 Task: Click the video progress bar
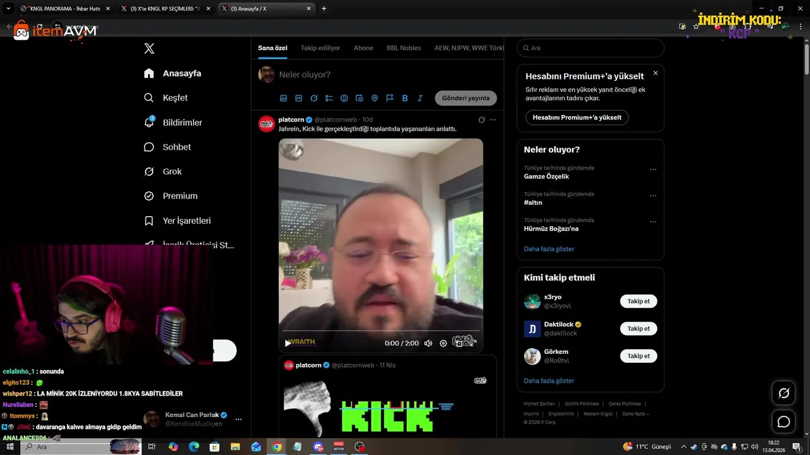click(x=381, y=331)
